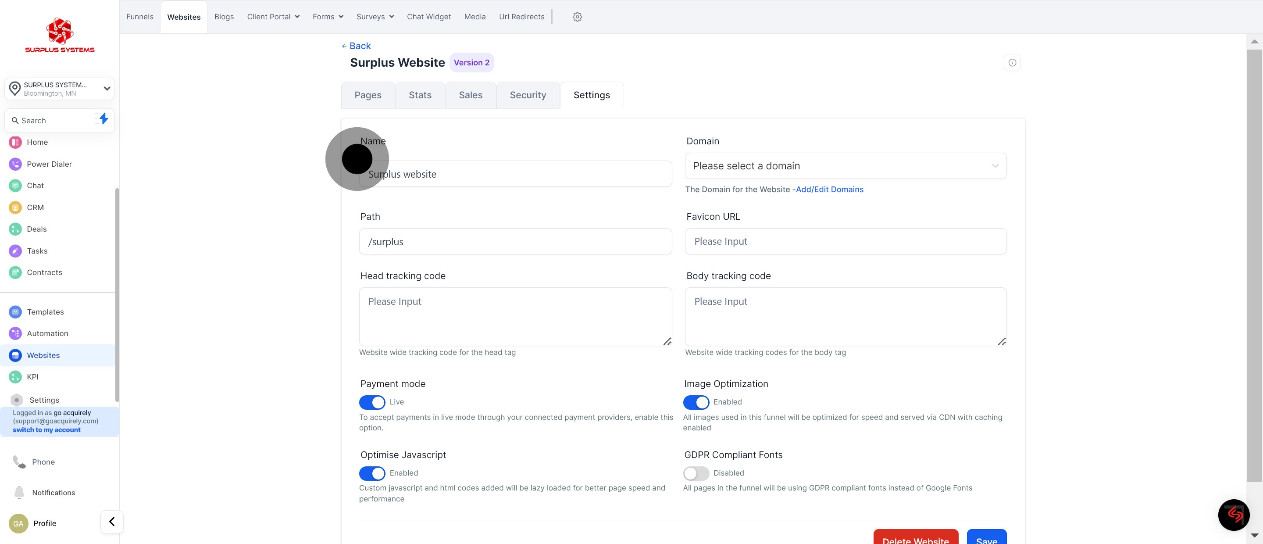Click the lightning quick-action icon

click(103, 119)
